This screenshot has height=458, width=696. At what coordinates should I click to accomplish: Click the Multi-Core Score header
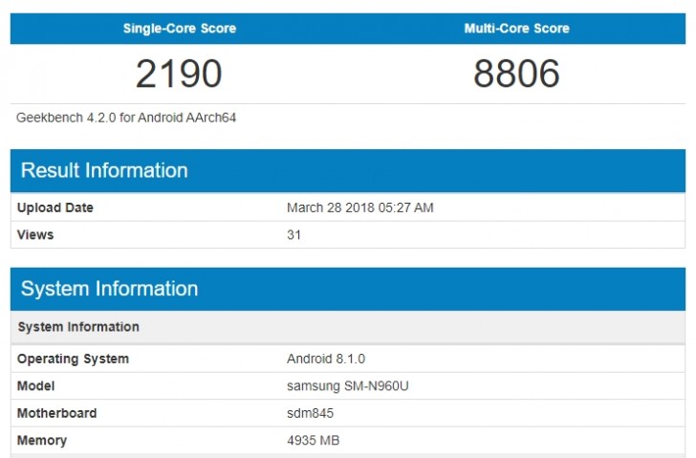[x=516, y=29]
